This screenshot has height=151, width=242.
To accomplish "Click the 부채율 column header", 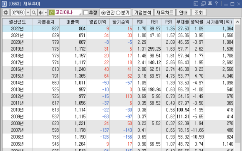I will coord(183,22).
